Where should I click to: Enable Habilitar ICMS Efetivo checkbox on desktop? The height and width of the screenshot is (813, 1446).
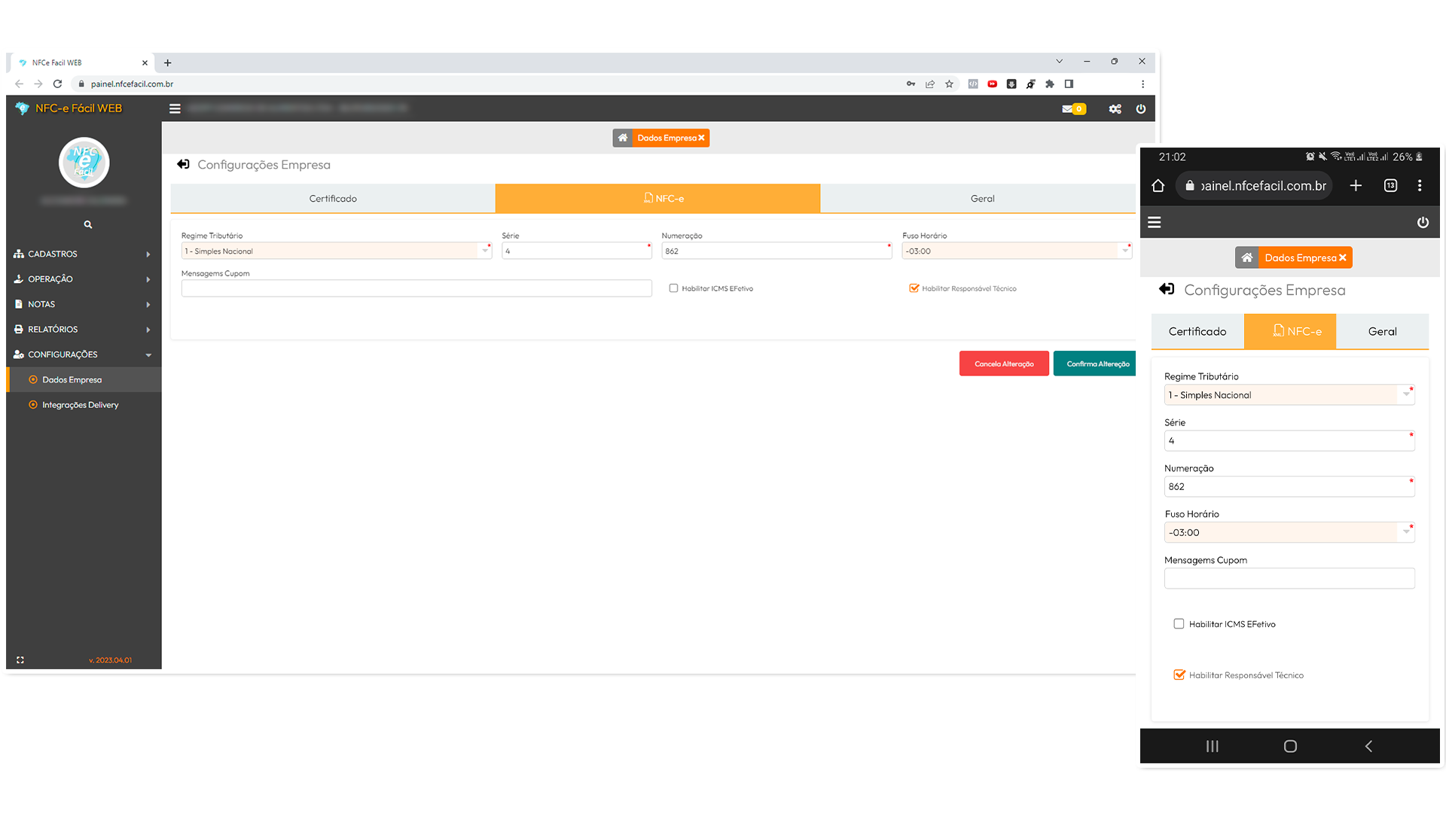pyautogui.click(x=673, y=288)
